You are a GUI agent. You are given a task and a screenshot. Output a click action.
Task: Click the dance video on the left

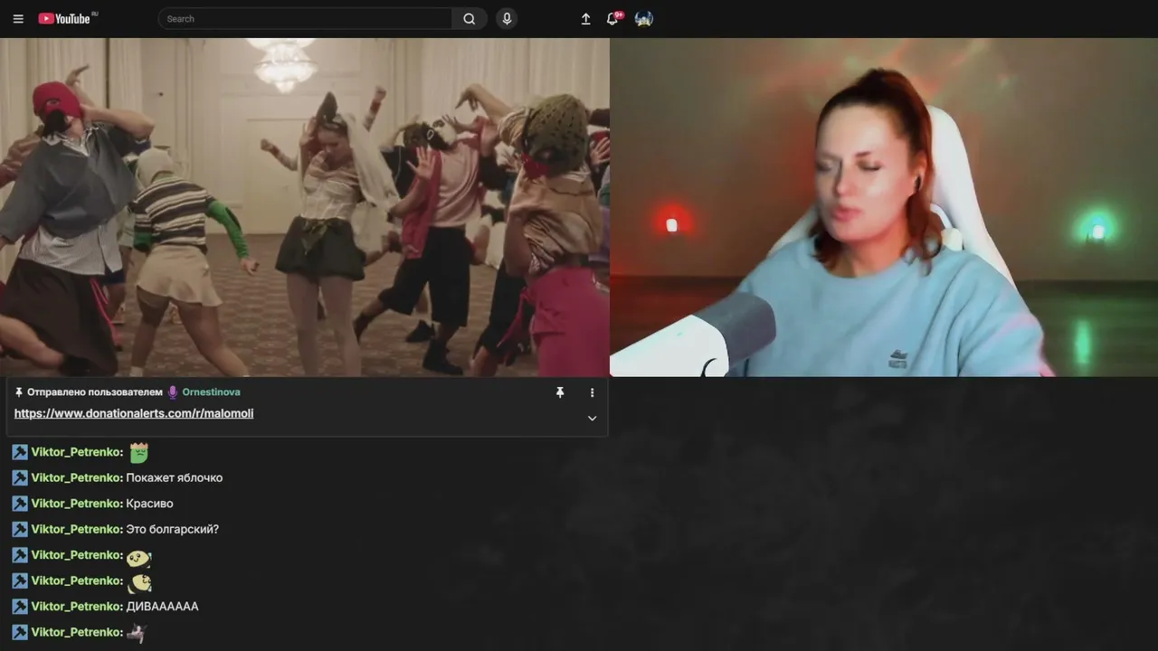click(305, 207)
